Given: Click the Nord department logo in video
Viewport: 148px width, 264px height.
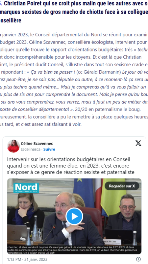Looking at the screenshot, I should [26, 188].
